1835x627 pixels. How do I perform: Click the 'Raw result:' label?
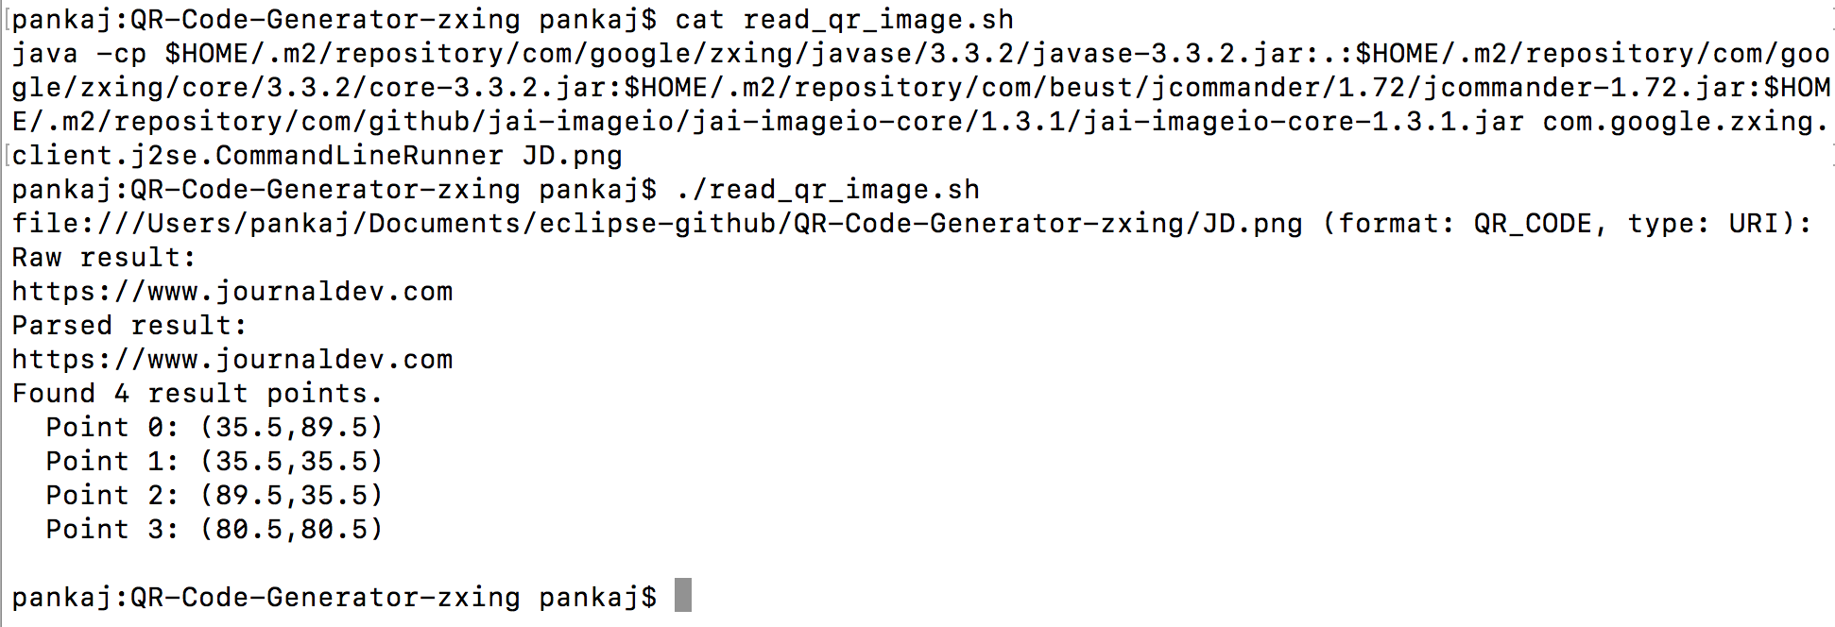coord(104,258)
